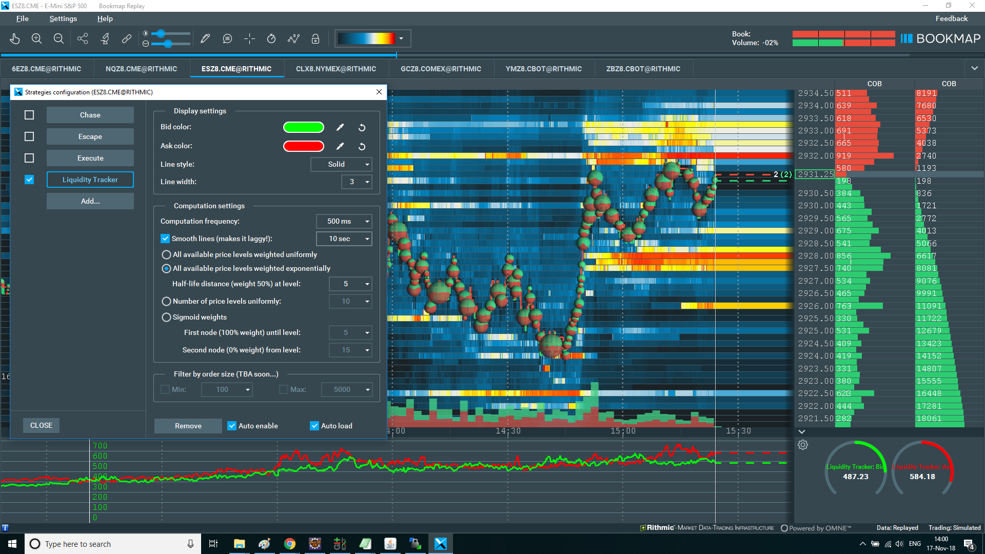The image size is (985, 554).
Task: Click the crosshair tool icon
Action: [250, 39]
